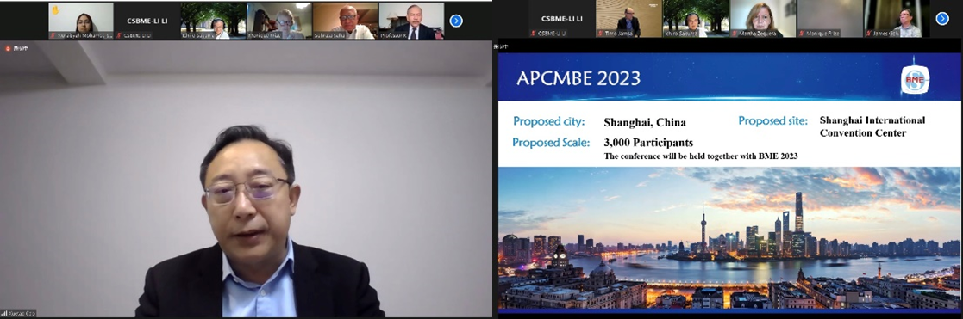Select the CSBME-LI LI tile in left gallery
Image resolution: width=963 pixels, height=319 pixels.
tap(147, 21)
